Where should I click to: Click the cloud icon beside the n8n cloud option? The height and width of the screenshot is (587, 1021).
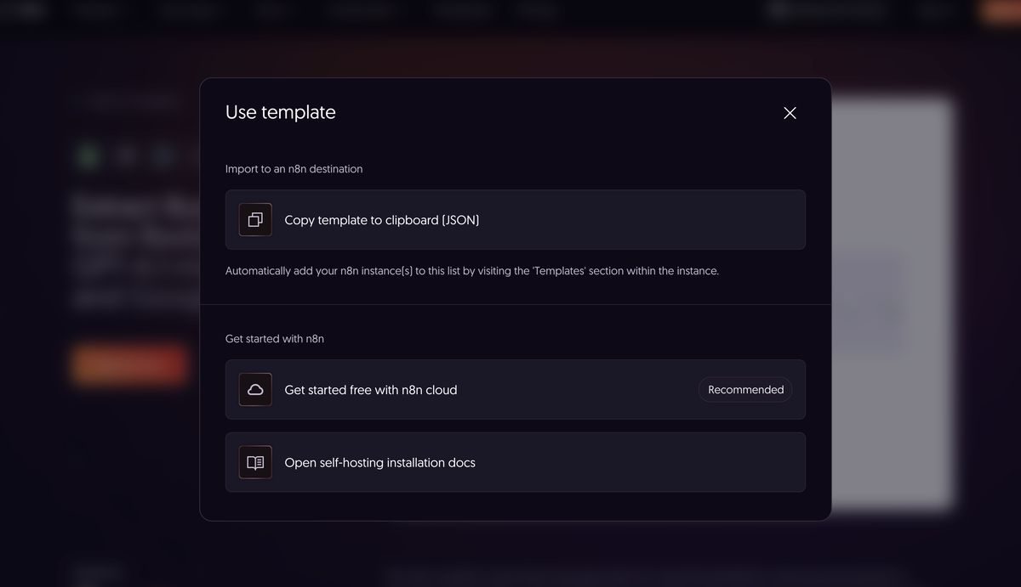[254, 389]
